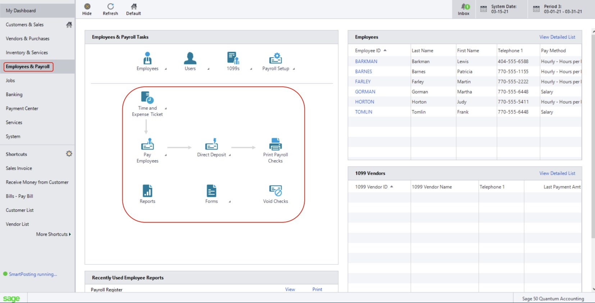Image resolution: width=595 pixels, height=303 pixels.
Task: Open employee HORTON record link
Action: [365, 102]
